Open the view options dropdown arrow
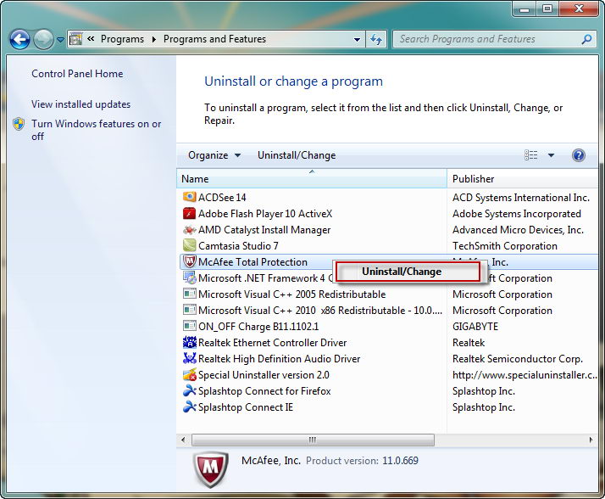Image resolution: width=605 pixels, height=499 pixels. tap(551, 155)
